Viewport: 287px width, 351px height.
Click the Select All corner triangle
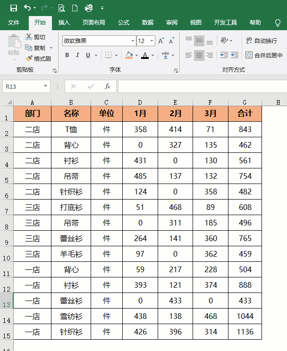point(9,102)
